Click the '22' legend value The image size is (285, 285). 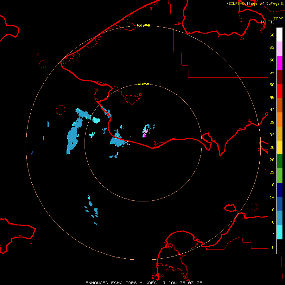point(272,172)
